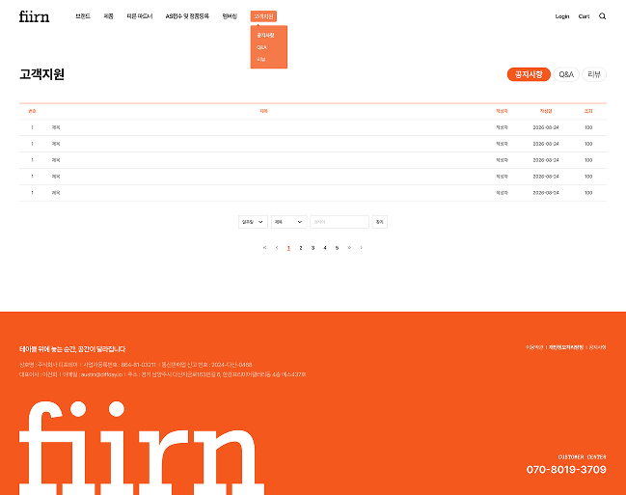This screenshot has height=495, width=626.
Task: Click the 작성일 column header
Action: coord(546,111)
